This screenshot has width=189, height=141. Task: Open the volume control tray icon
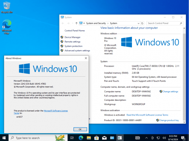click(x=164, y=138)
